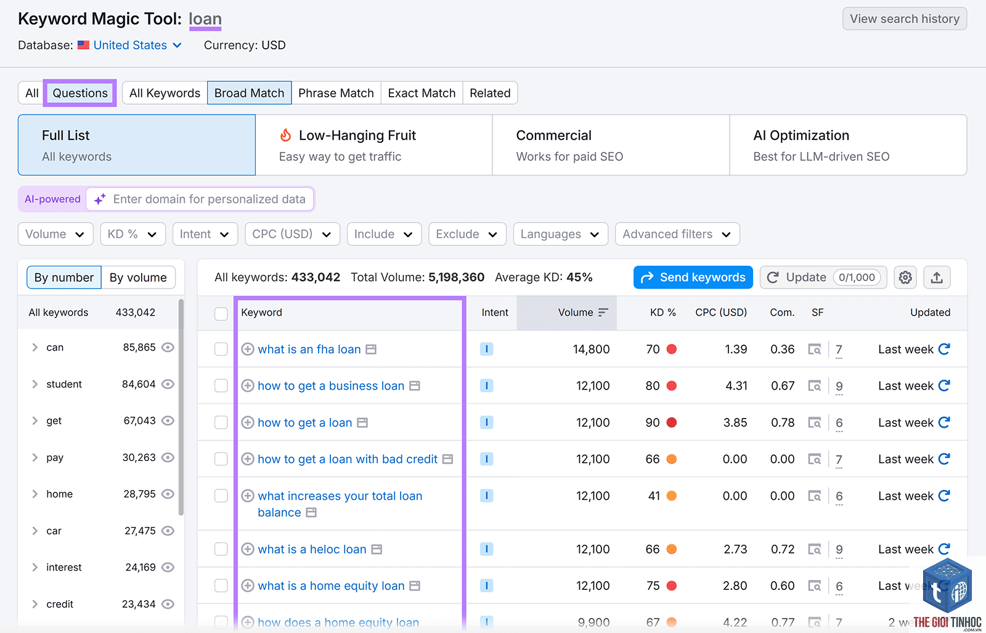
Task: Click the Volume column sort icon
Action: click(x=603, y=312)
